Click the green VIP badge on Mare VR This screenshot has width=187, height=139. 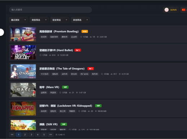65,87
